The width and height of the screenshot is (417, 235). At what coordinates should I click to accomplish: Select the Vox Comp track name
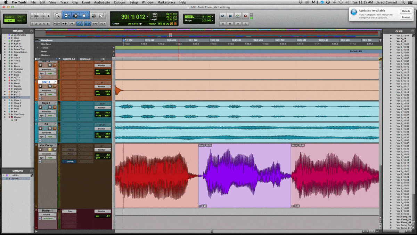46,145
